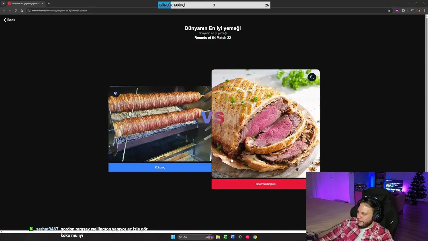
Task: Open the Chrome three-dot menu
Action: [424, 10]
